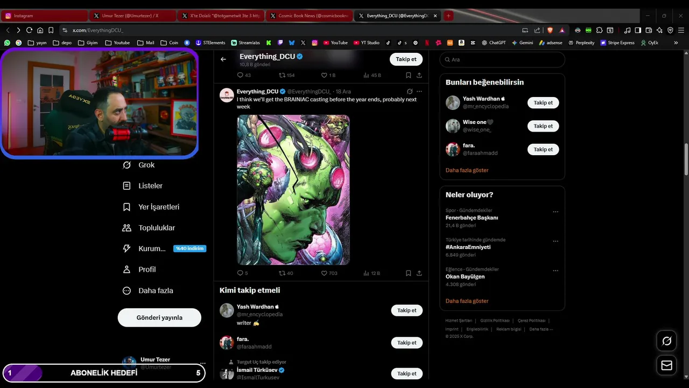The image size is (689, 388).
Task: Open the Stripe Express bookmark
Action: pos(617,43)
